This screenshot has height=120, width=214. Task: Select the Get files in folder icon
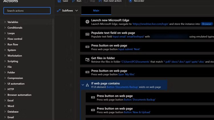click(x=87, y=60)
